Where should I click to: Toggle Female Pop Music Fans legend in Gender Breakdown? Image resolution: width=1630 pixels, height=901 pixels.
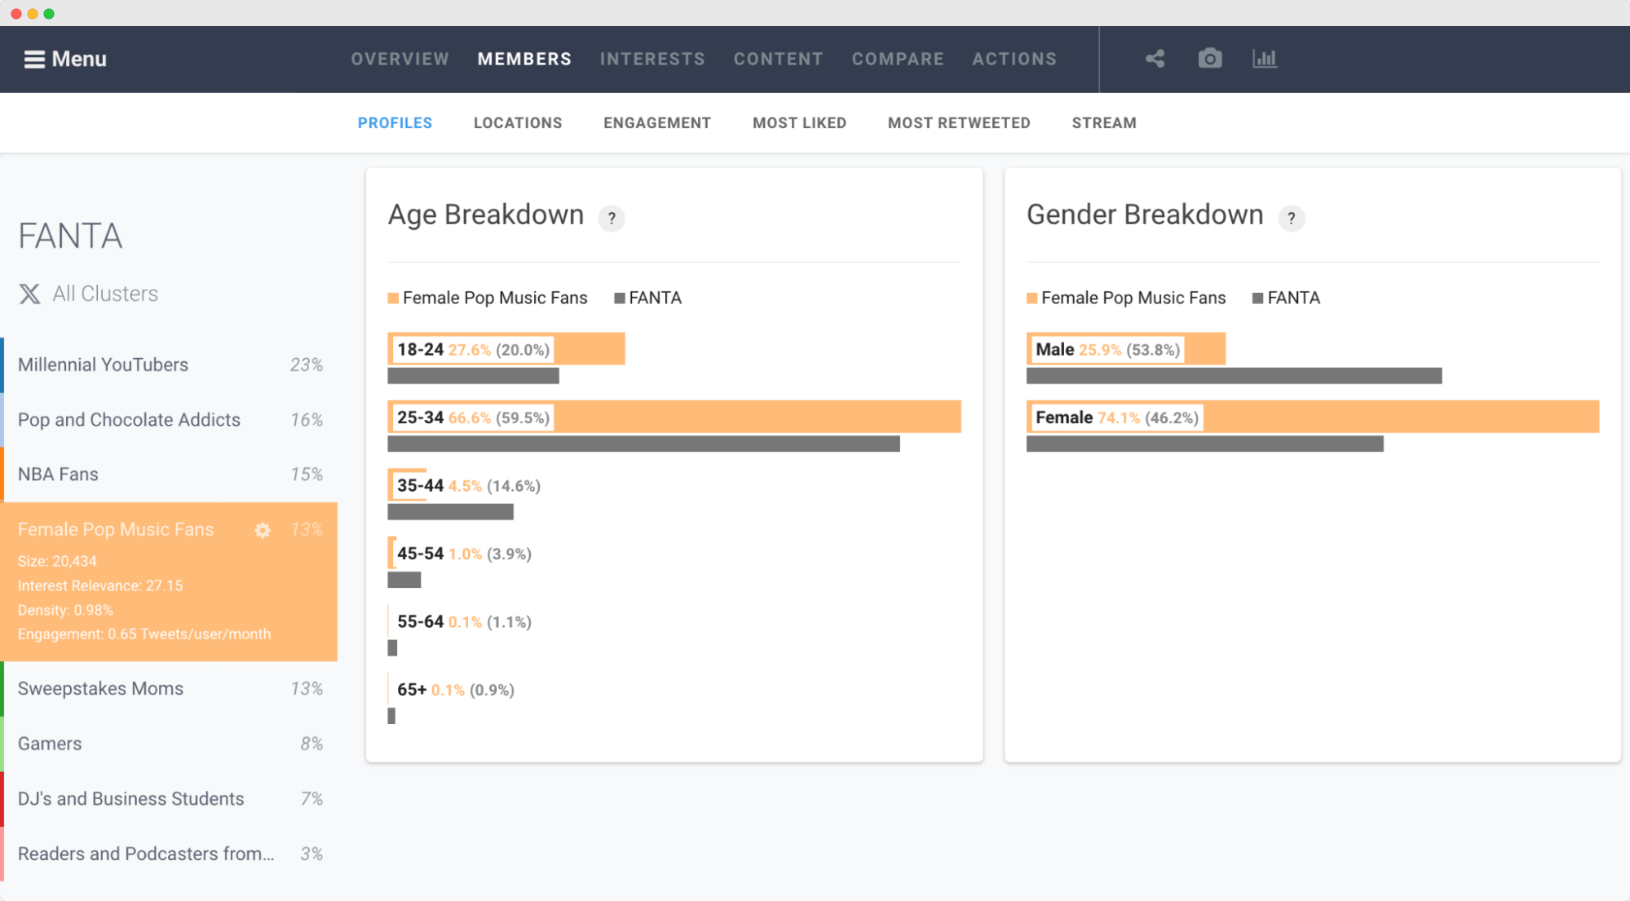coord(1126,298)
